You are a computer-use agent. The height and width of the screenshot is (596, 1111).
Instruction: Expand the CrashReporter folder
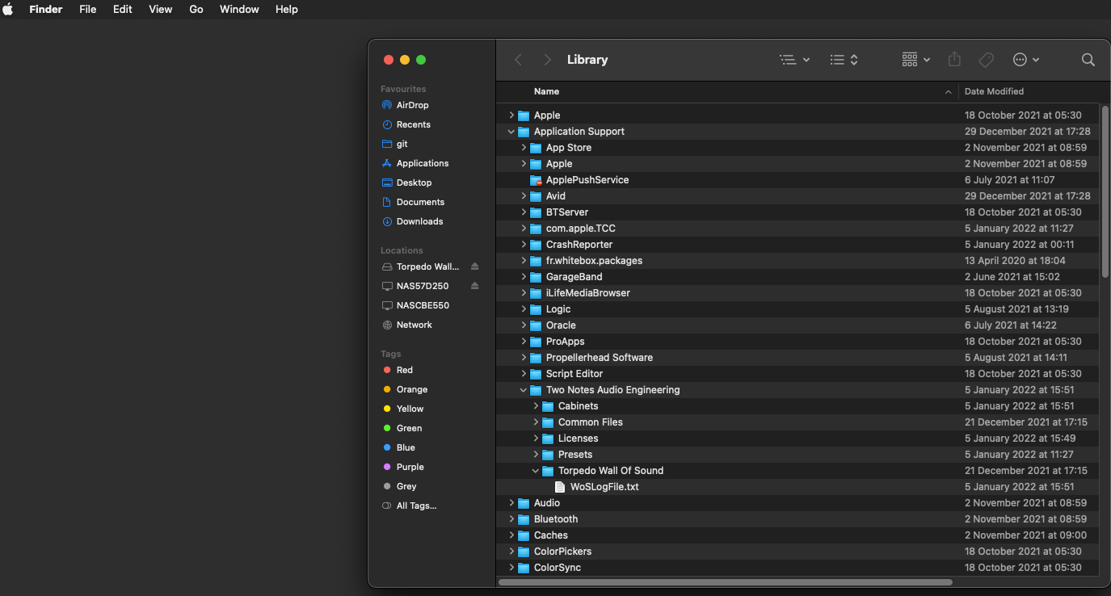click(524, 245)
